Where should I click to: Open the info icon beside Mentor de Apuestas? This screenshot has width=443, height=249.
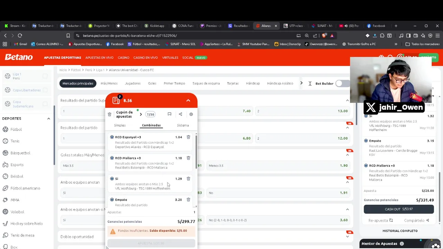point(402,244)
